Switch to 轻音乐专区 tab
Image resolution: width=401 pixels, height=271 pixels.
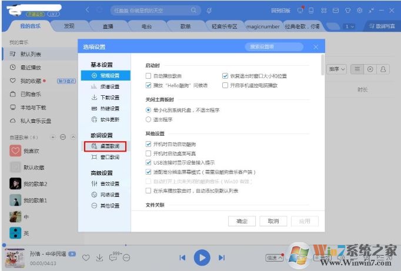[225, 26]
